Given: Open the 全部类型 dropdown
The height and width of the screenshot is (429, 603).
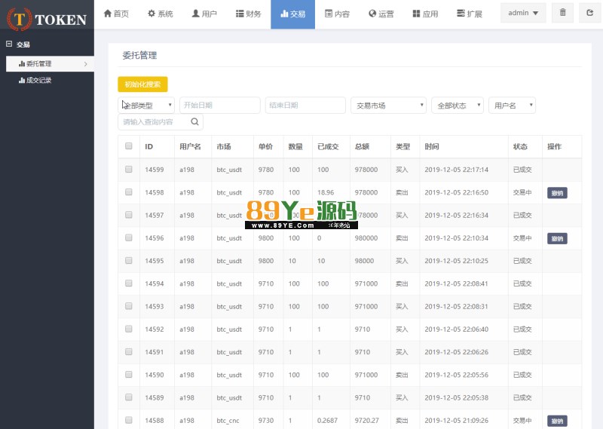Looking at the screenshot, I should 146,105.
